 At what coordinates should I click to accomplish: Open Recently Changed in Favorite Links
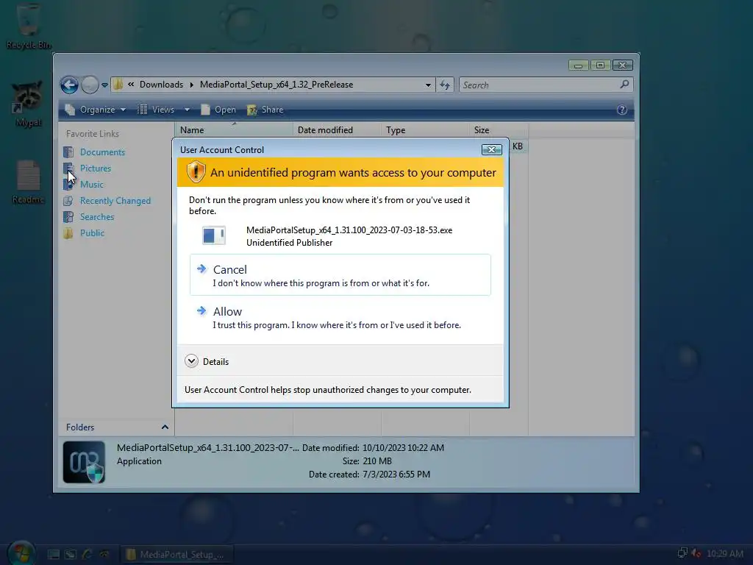[115, 201]
